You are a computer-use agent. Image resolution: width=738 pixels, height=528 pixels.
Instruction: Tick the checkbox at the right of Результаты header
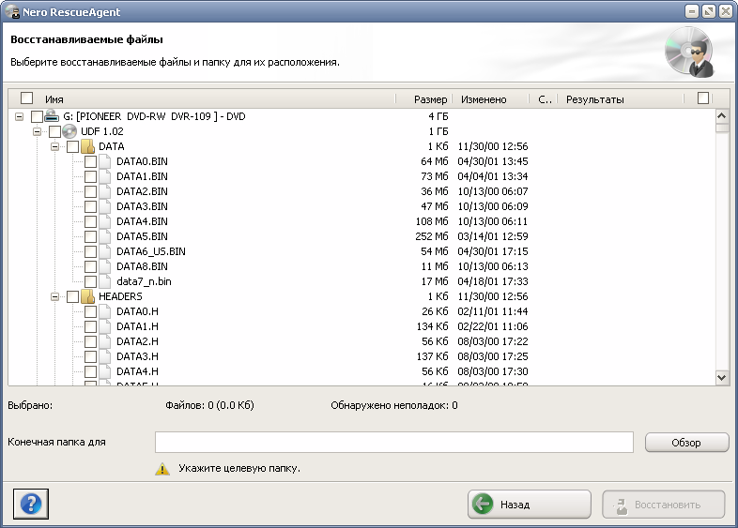coord(703,98)
